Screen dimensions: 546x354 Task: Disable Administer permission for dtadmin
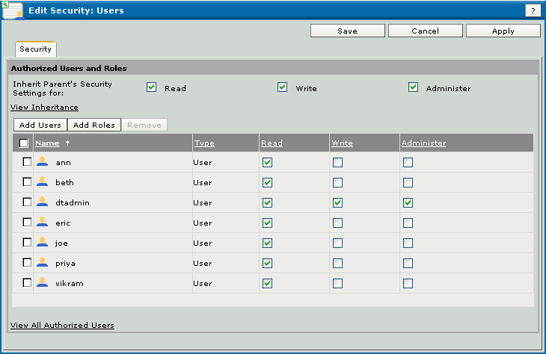click(408, 202)
